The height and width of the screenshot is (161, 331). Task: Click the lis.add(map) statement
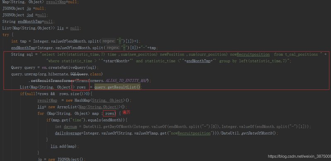[65, 146]
